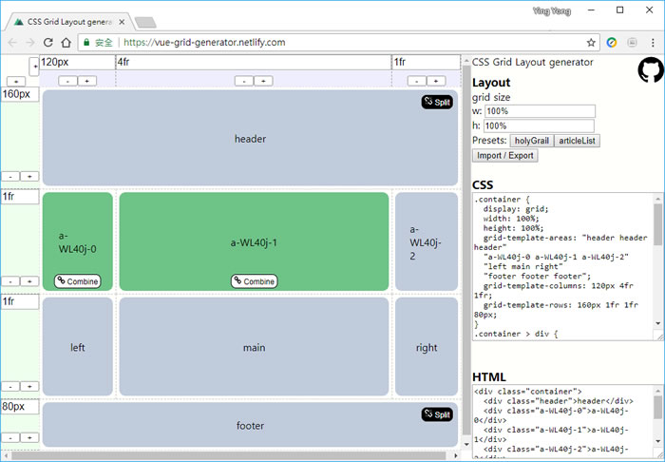
Task: Click plus button beside the left cell row
Action: coord(29,387)
